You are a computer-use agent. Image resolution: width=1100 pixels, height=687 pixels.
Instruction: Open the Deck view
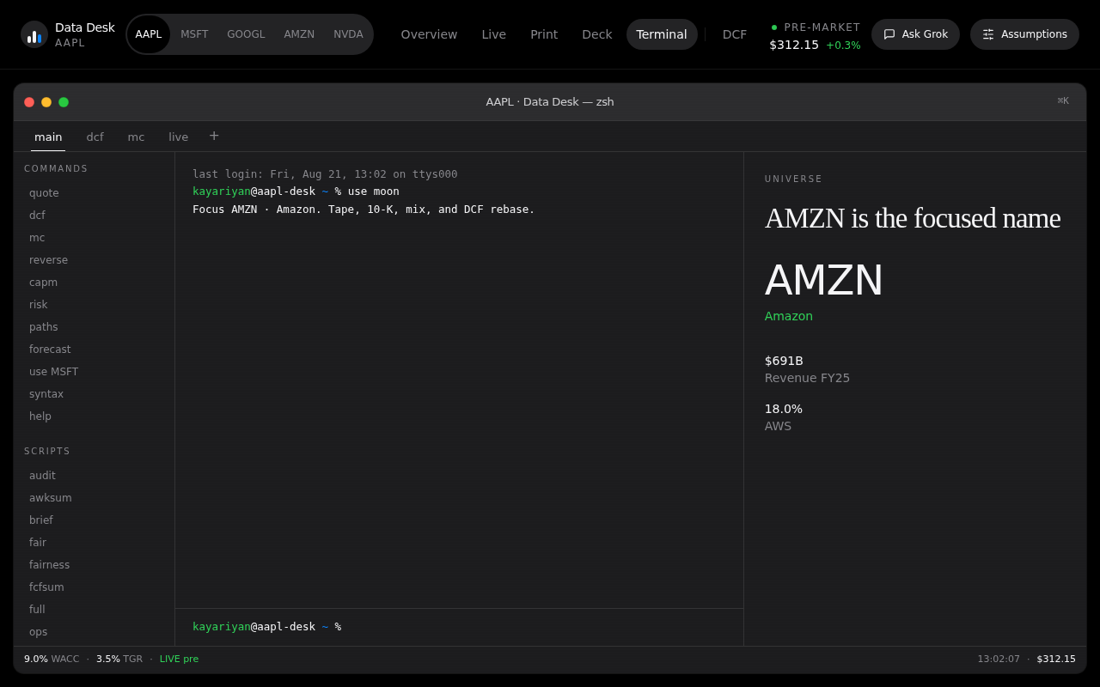(597, 34)
